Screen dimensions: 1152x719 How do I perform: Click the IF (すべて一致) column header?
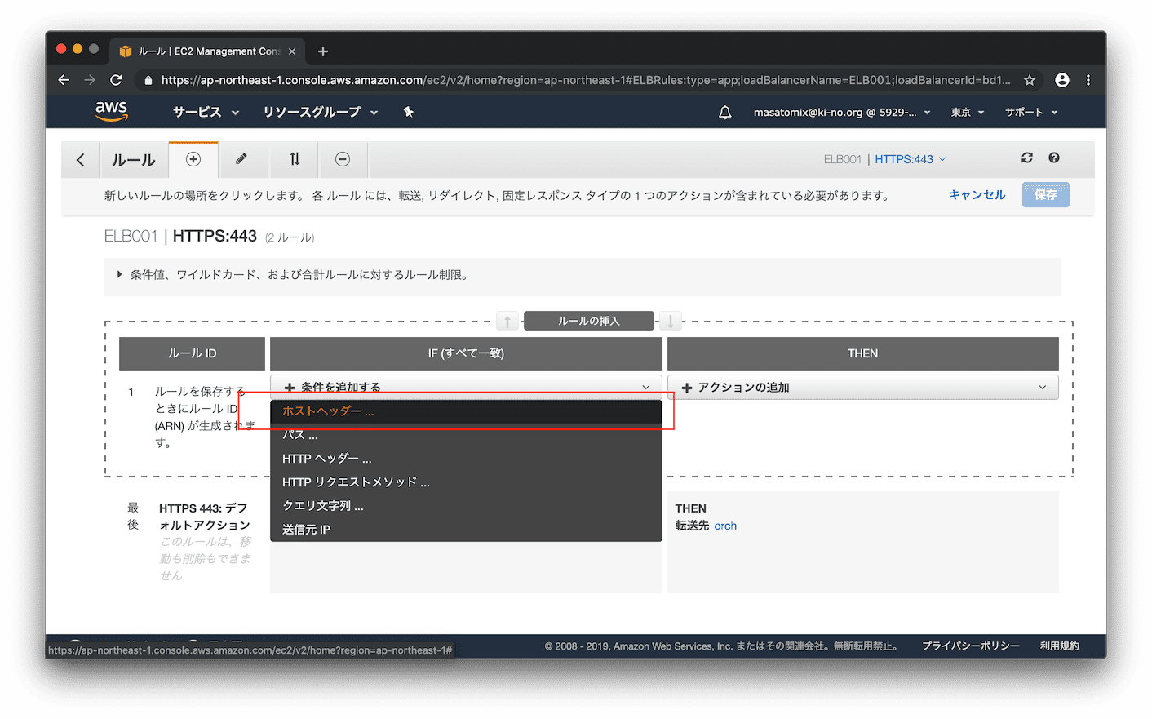click(466, 353)
